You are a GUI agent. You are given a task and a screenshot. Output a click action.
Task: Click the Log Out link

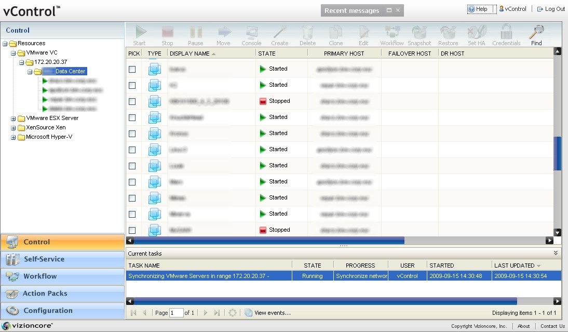coord(551,9)
